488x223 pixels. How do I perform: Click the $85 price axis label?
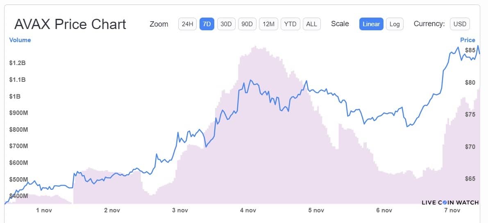coord(470,50)
